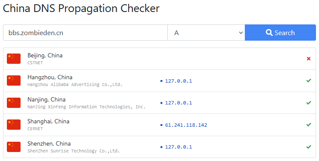
Task: Click the green checkmark for Shanghai row
Action: [309, 125]
